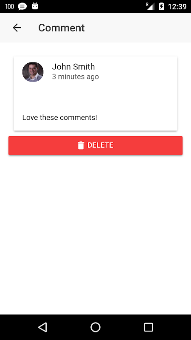The image size is (191, 340).
Task: Tap the John Smith name
Action: 73,67
